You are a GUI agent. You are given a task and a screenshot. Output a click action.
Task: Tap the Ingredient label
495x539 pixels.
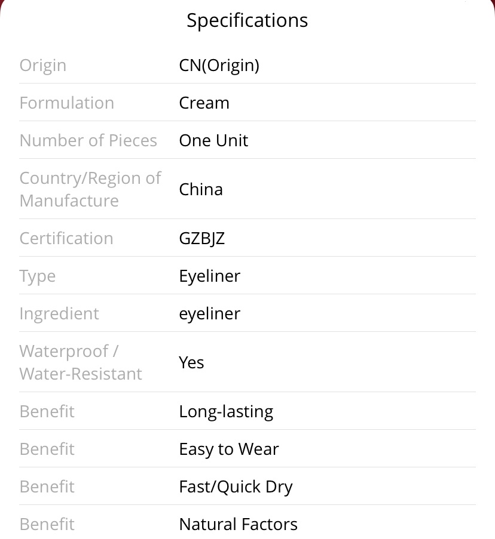[x=59, y=314]
